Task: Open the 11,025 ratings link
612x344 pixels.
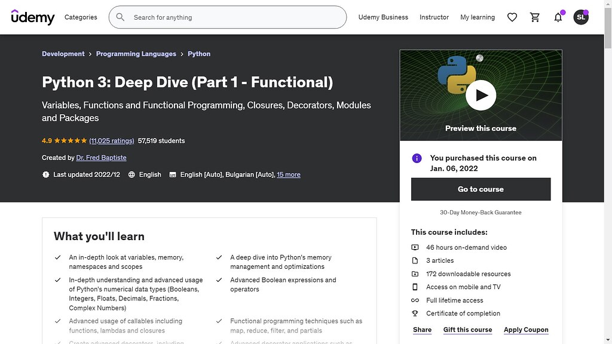Action: [111, 140]
